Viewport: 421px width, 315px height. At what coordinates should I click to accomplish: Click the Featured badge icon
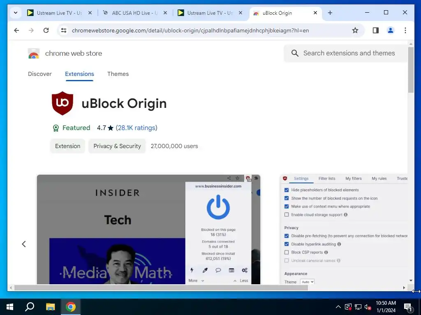(56, 128)
